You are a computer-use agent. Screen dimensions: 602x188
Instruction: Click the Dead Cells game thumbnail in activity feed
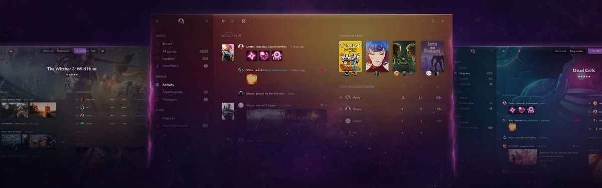[228, 52]
